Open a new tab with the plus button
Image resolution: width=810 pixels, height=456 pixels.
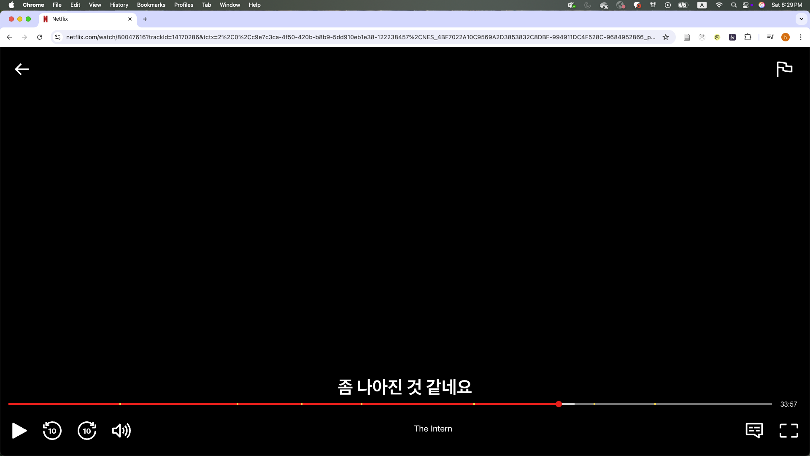(x=145, y=19)
